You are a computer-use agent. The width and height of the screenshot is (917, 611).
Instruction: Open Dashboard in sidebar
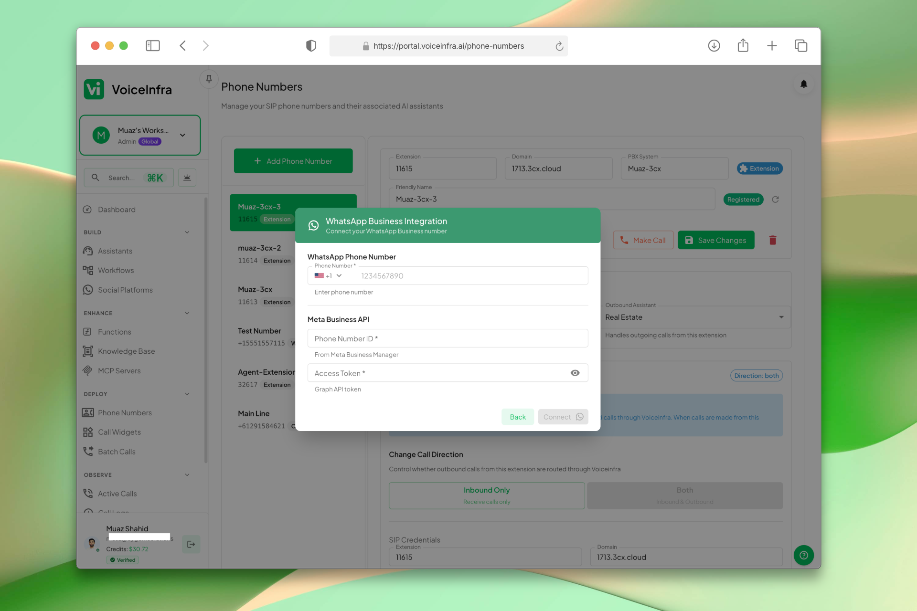(117, 210)
